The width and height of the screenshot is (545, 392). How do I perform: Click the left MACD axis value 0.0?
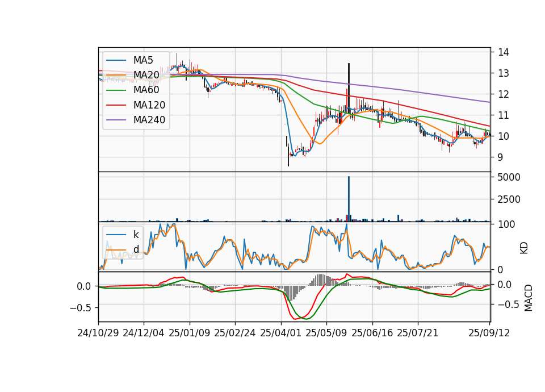tap(84, 286)
